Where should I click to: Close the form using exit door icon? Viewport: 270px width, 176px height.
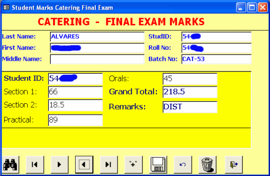(x=234, y=165)
